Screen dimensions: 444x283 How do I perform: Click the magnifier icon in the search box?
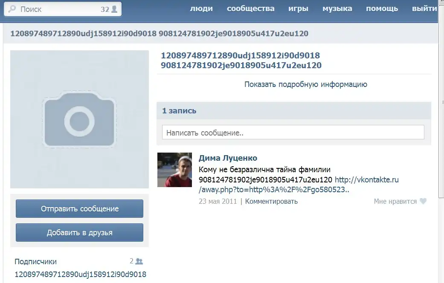[12, 9]
